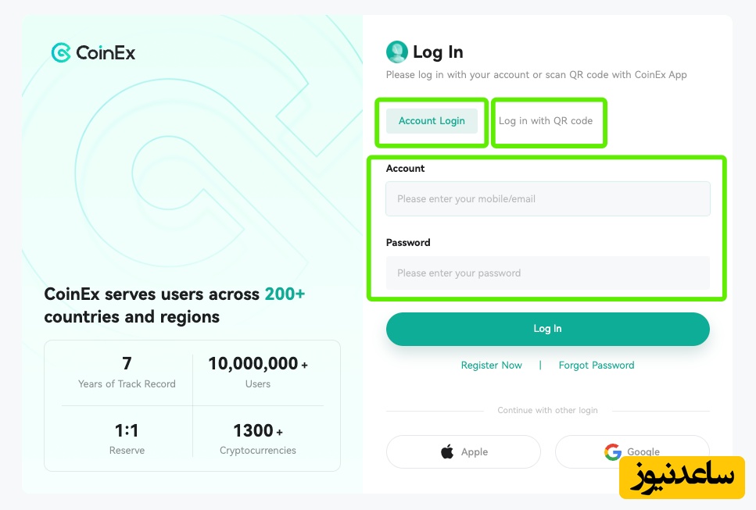
Task: Click the 7 Years of Track Record stat
Action: [x=127, y=371]
